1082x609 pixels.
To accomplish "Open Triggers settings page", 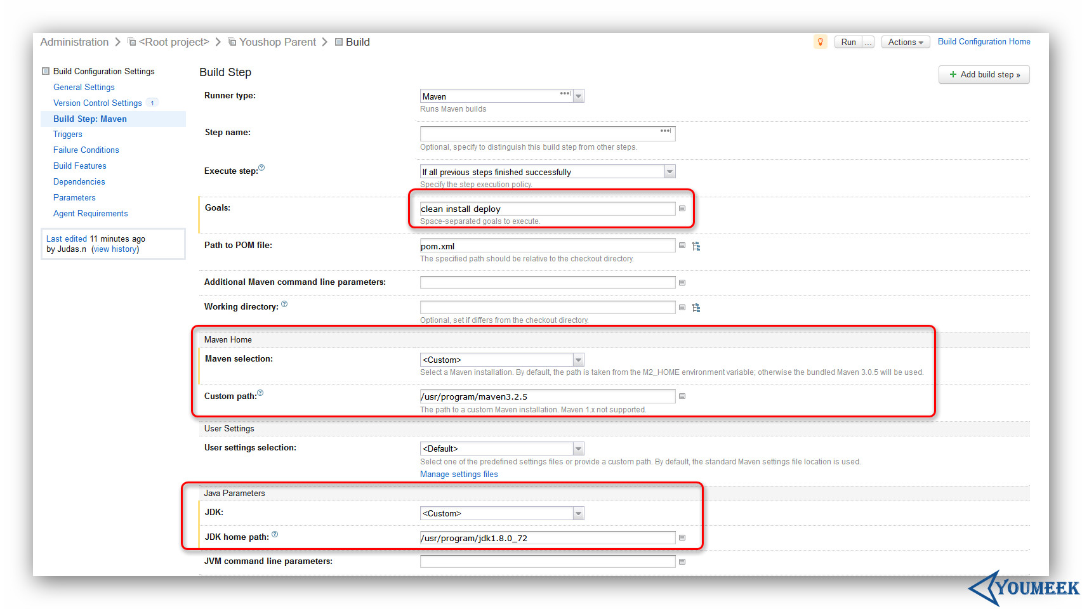I will (x=68, y=134).
